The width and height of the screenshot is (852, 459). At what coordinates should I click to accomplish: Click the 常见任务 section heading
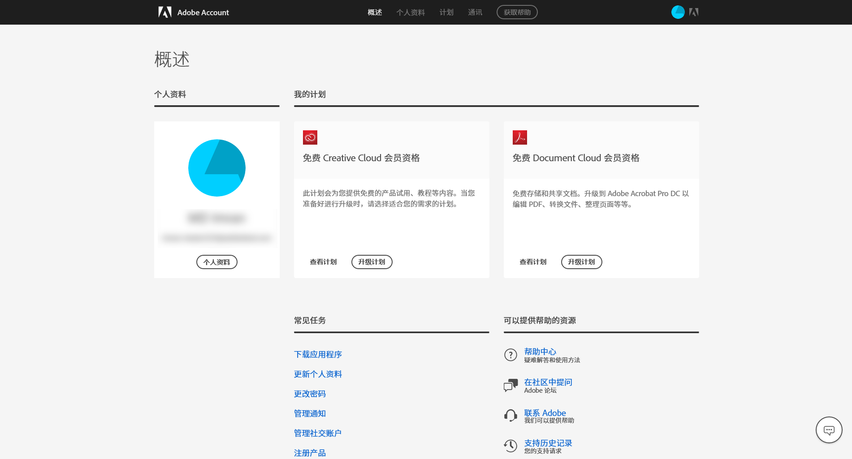(310, 320)
